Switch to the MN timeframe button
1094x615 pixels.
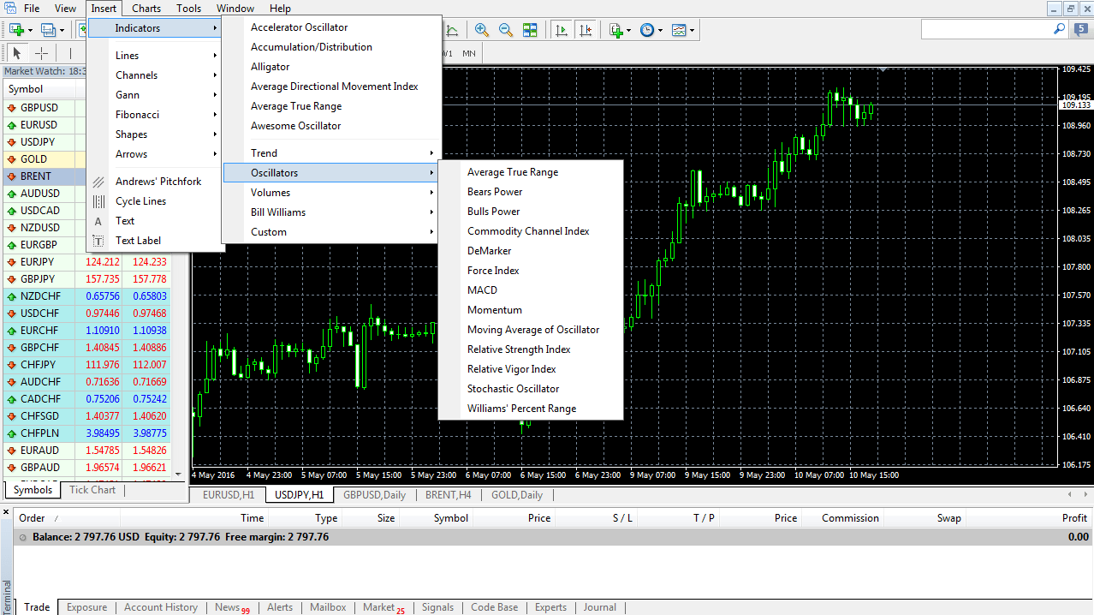(x=469, y=53)
